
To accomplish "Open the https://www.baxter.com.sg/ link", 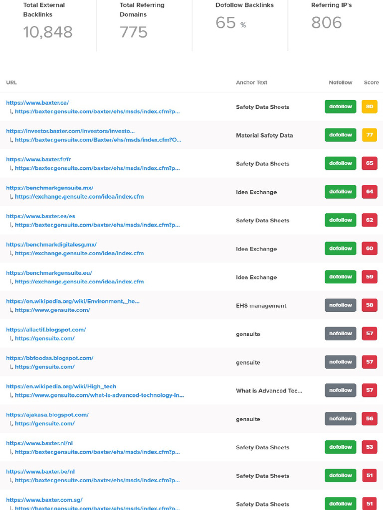I will tap(44, 500).
